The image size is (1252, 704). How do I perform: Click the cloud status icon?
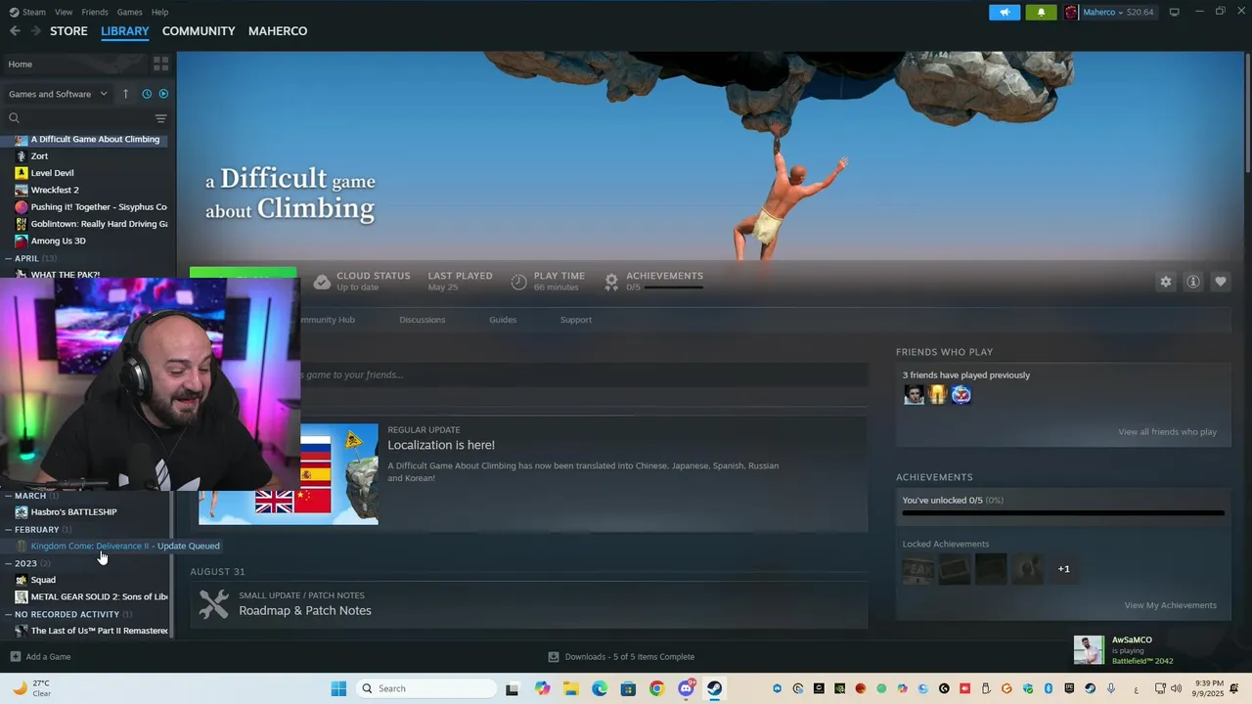tap(322, 282)
